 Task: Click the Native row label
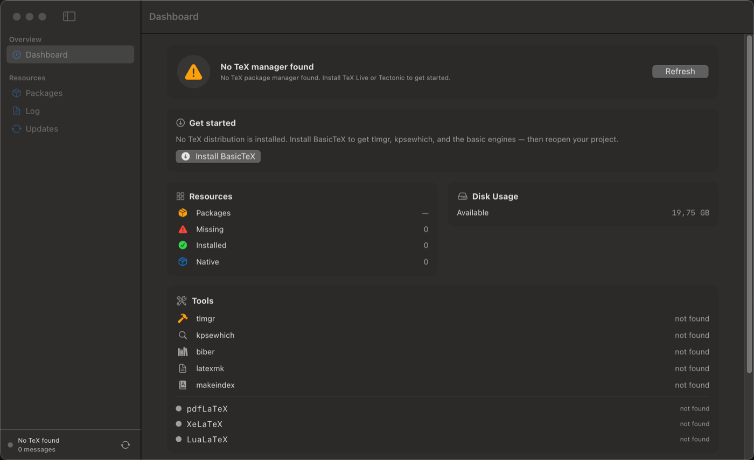pyautogui.click(x=207, y=262)
